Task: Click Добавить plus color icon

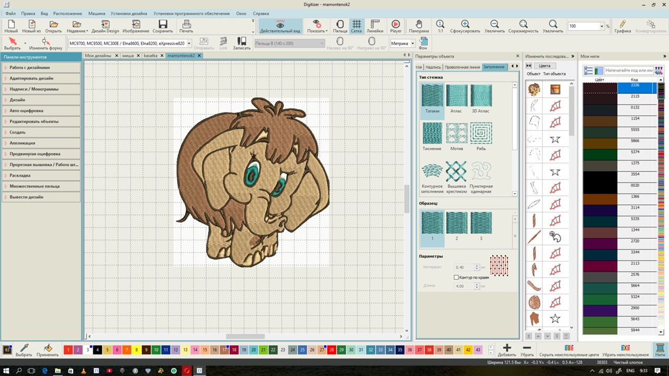Action: click(x=506, y=350)
